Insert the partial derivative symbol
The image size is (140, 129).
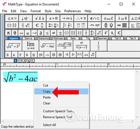tap(40, 33)
